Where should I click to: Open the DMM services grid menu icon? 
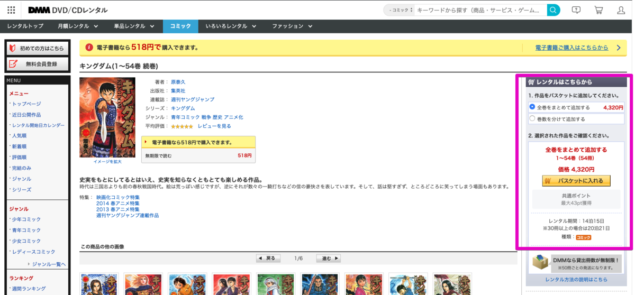point(11,10)
